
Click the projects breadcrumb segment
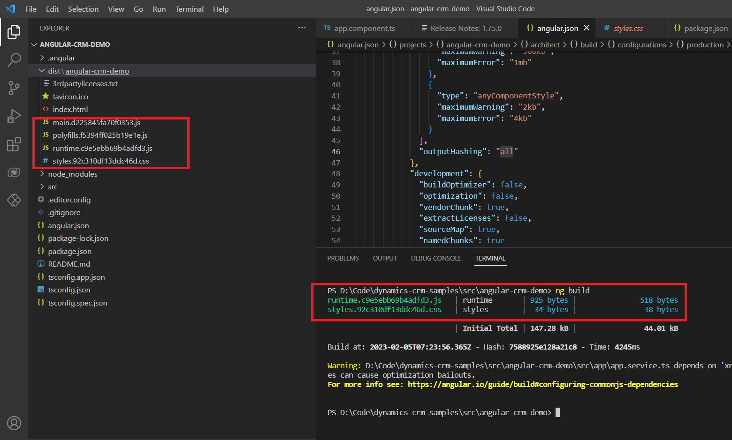[412, 45]
